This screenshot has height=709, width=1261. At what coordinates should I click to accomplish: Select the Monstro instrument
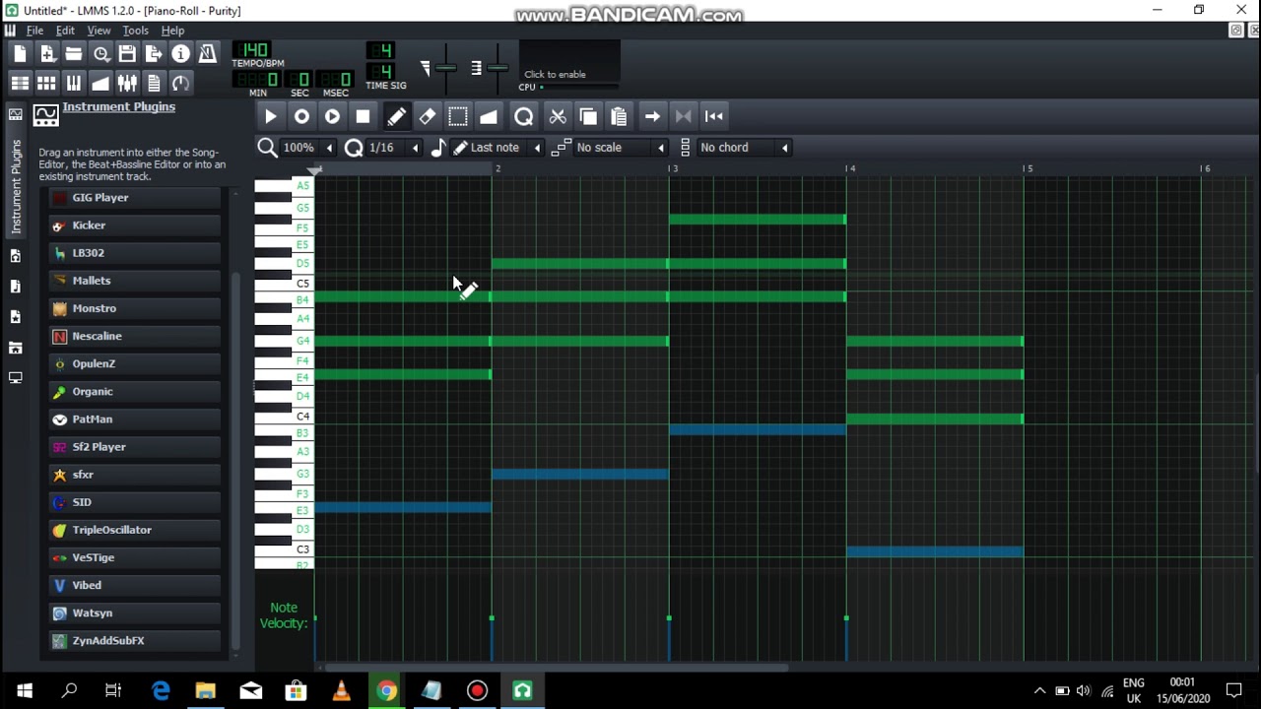click(134, 308)
